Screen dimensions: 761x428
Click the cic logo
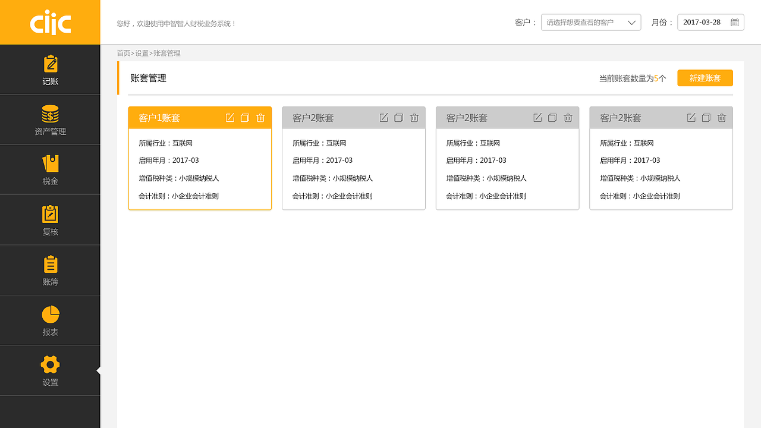point(51,23)
